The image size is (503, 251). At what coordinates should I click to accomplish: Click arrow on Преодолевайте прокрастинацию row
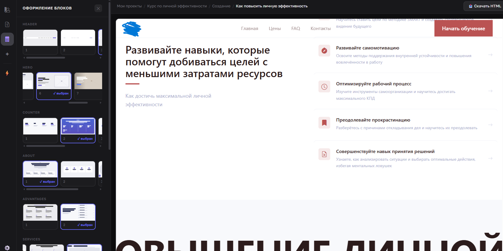pyautogui.click(x=490, y=125)
